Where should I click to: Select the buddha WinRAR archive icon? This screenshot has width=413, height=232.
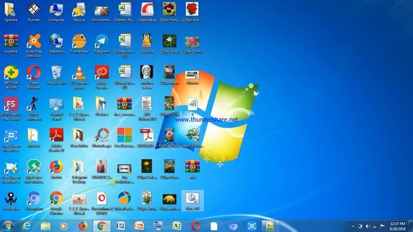point(11,43)
